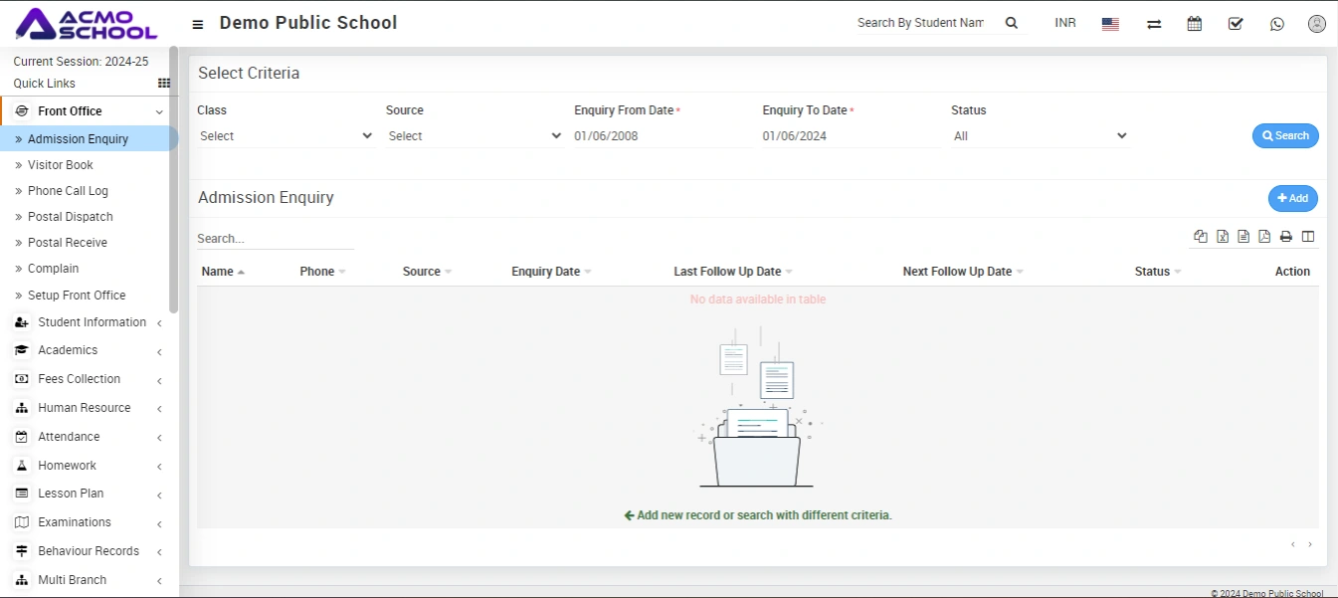
Task: Print the admission enquiry table
Action: (x=1285, y=237)
